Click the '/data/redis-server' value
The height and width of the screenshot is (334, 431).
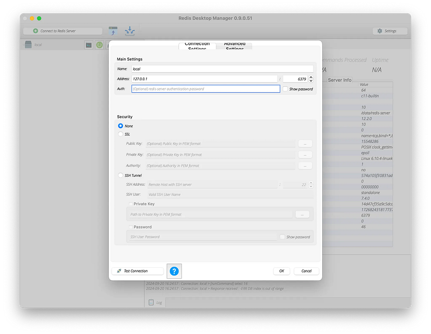(376, 113)
